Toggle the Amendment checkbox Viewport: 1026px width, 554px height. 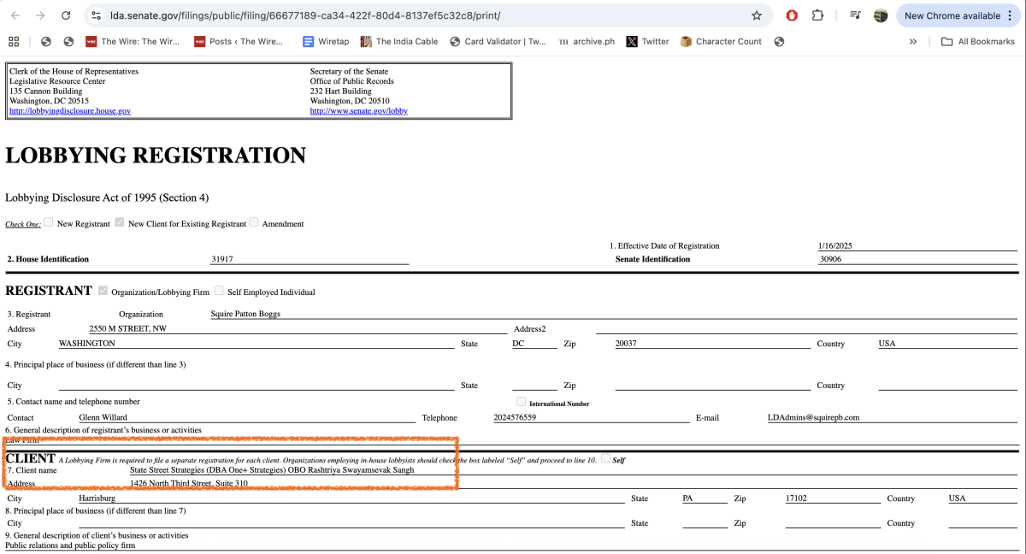pyautogui.click(x=254, y=222)
